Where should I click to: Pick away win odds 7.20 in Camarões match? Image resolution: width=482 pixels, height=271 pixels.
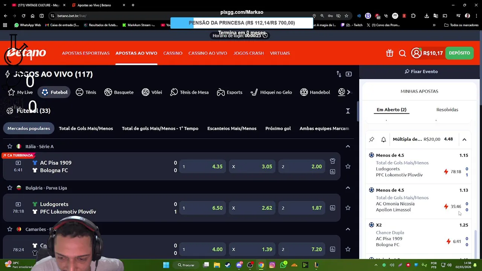pos(302,249)
